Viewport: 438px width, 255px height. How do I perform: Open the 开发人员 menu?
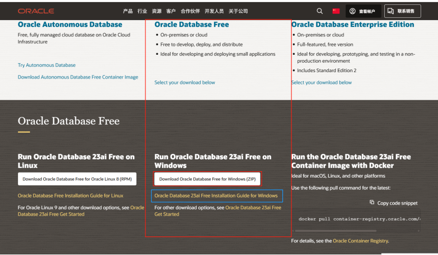pos(214,11)
